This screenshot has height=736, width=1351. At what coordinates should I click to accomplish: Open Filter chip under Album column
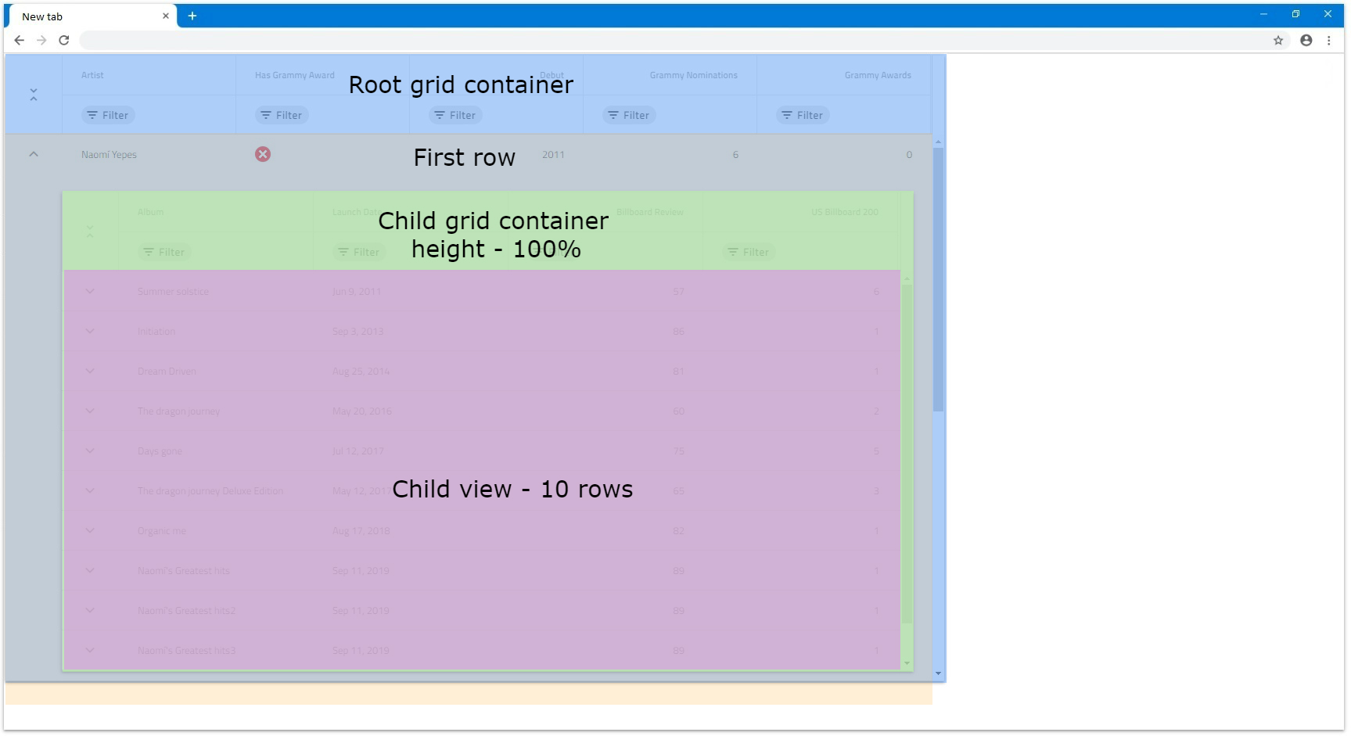coord(164,252)
